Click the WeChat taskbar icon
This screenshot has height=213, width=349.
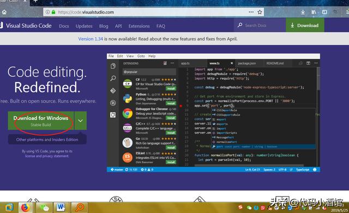point(45,208)
